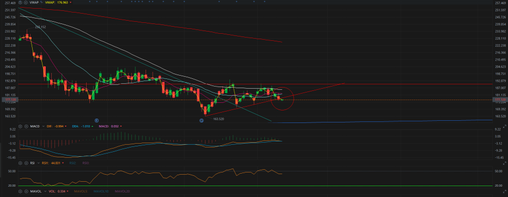The height and width of the screenshot is (197, 508).
Task: Open the VWAP indicator settings gear
Action: [x=20, y=2]
